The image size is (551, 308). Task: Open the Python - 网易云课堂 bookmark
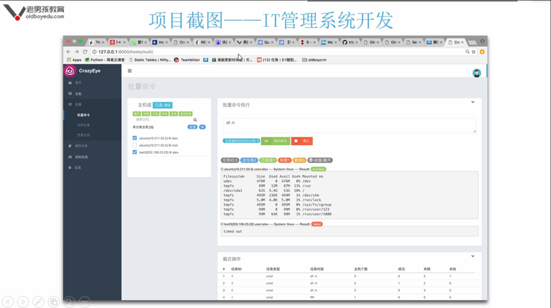click(105, 60)
